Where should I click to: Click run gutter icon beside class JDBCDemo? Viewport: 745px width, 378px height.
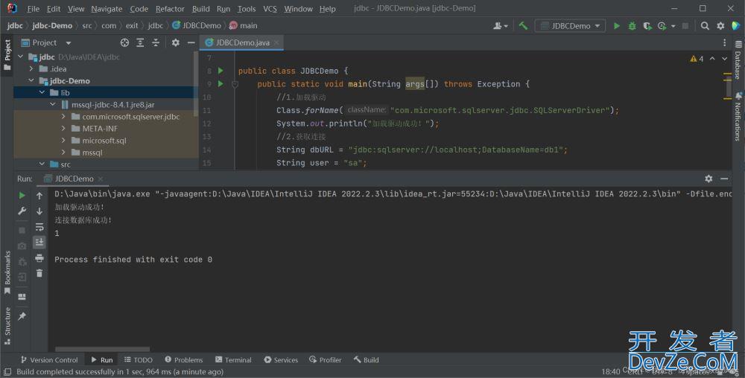coord(221,71)
